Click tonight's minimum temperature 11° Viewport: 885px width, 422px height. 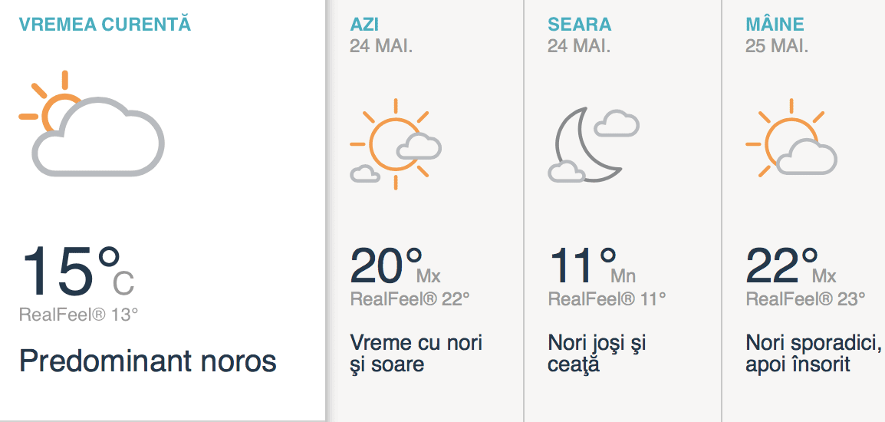[583, 265]
